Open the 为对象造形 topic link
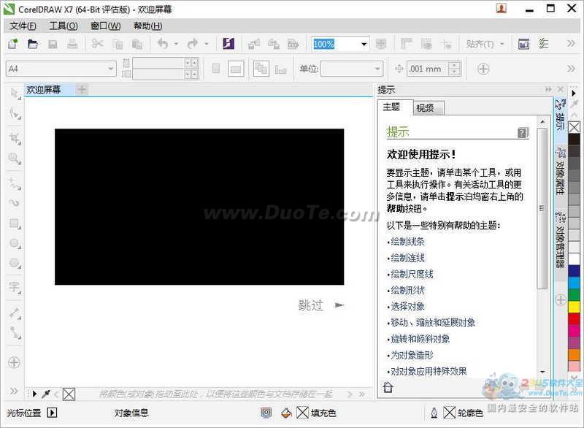The height and width of the screenshot is (428, 584). (x=412, y=355)
